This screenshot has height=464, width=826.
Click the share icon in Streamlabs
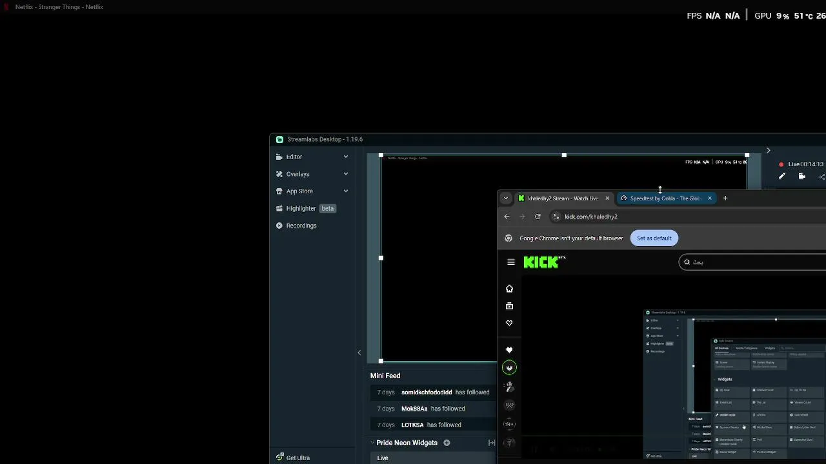[821, 177]
